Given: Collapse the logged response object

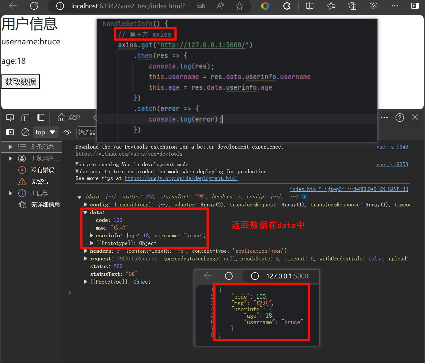Looking at the screenshot, I should (x=79, y=197).
